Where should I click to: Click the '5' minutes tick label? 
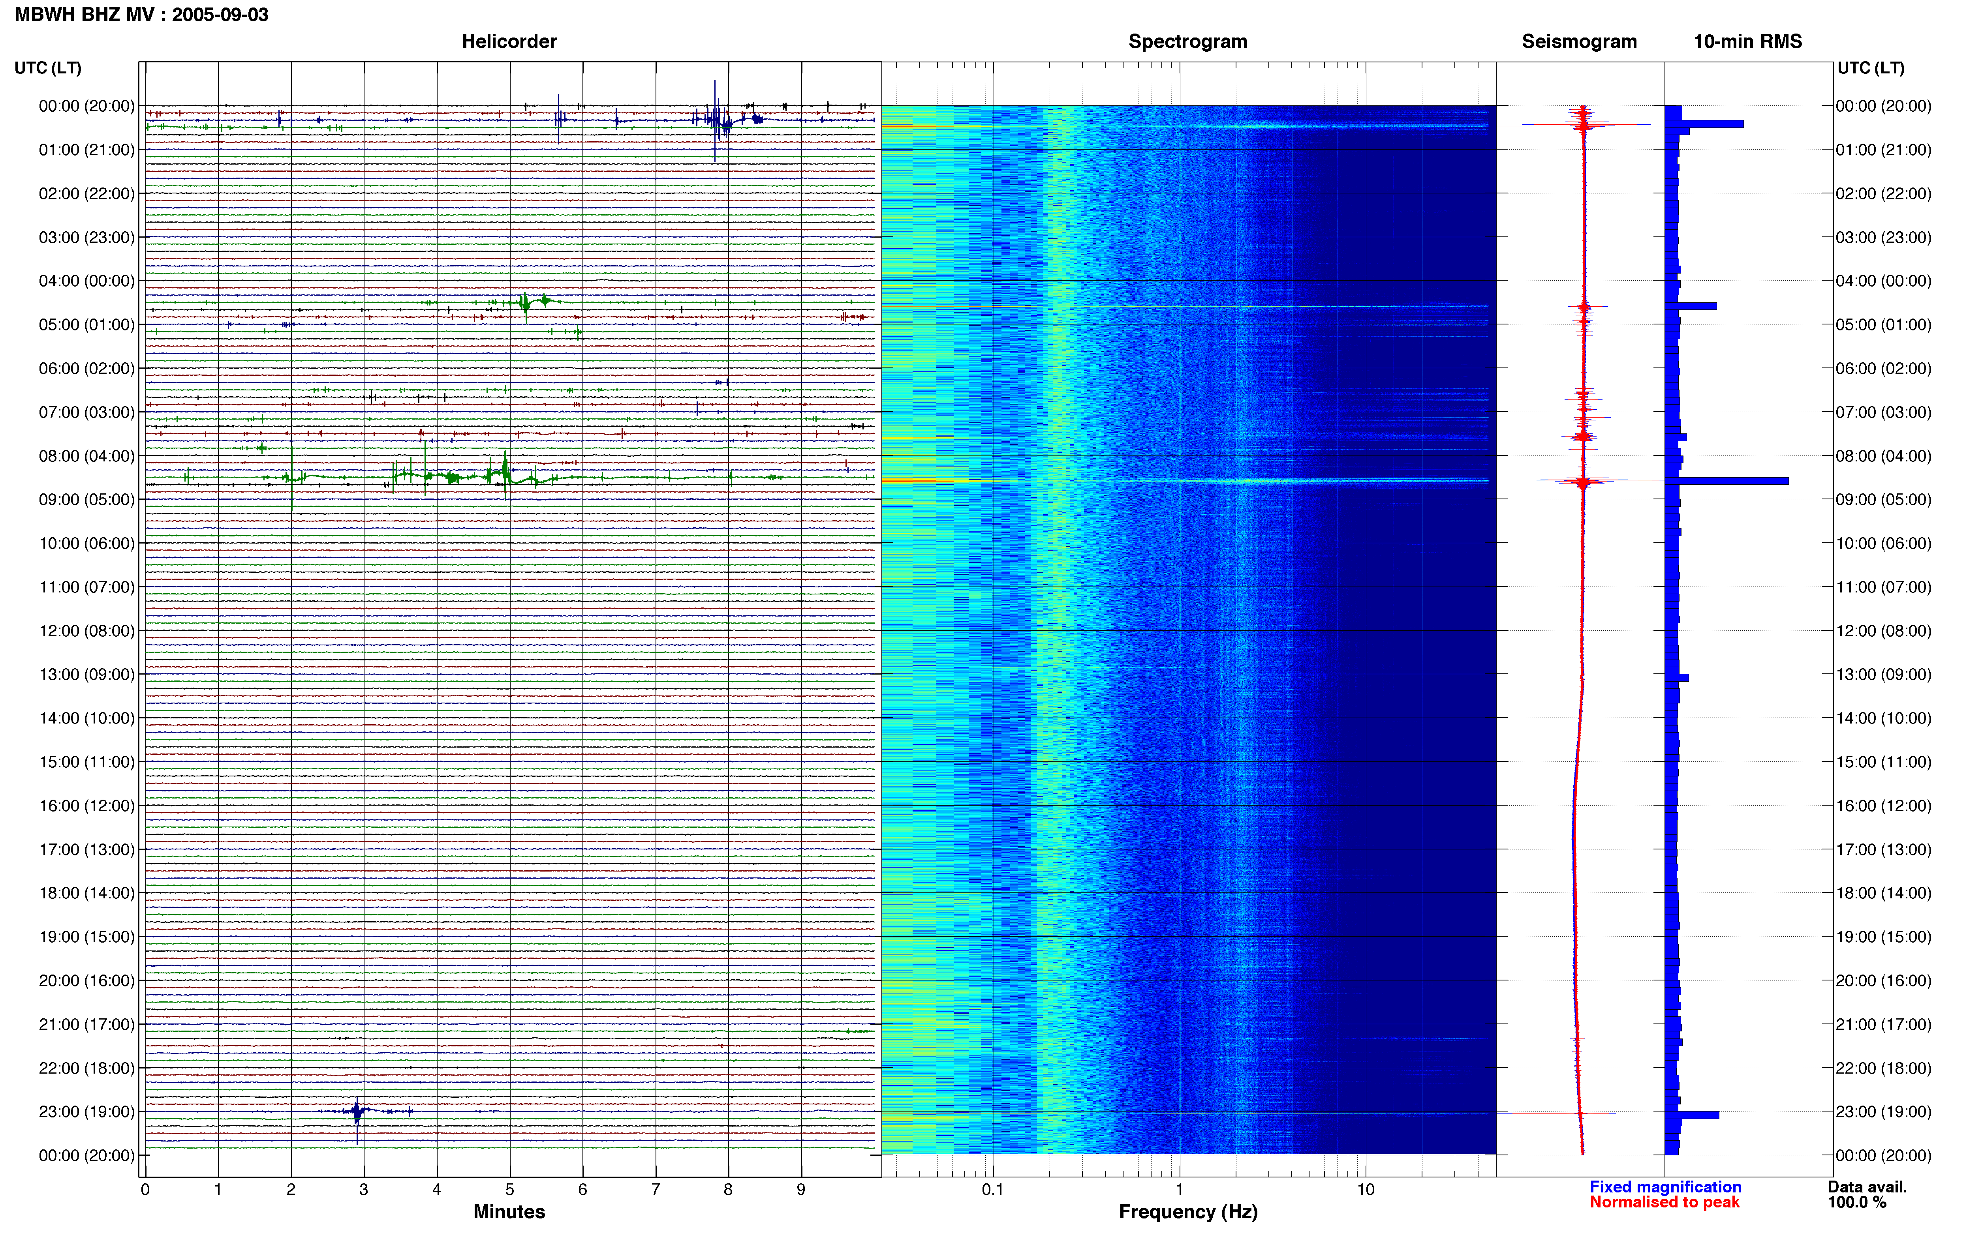coord(510,1190)
